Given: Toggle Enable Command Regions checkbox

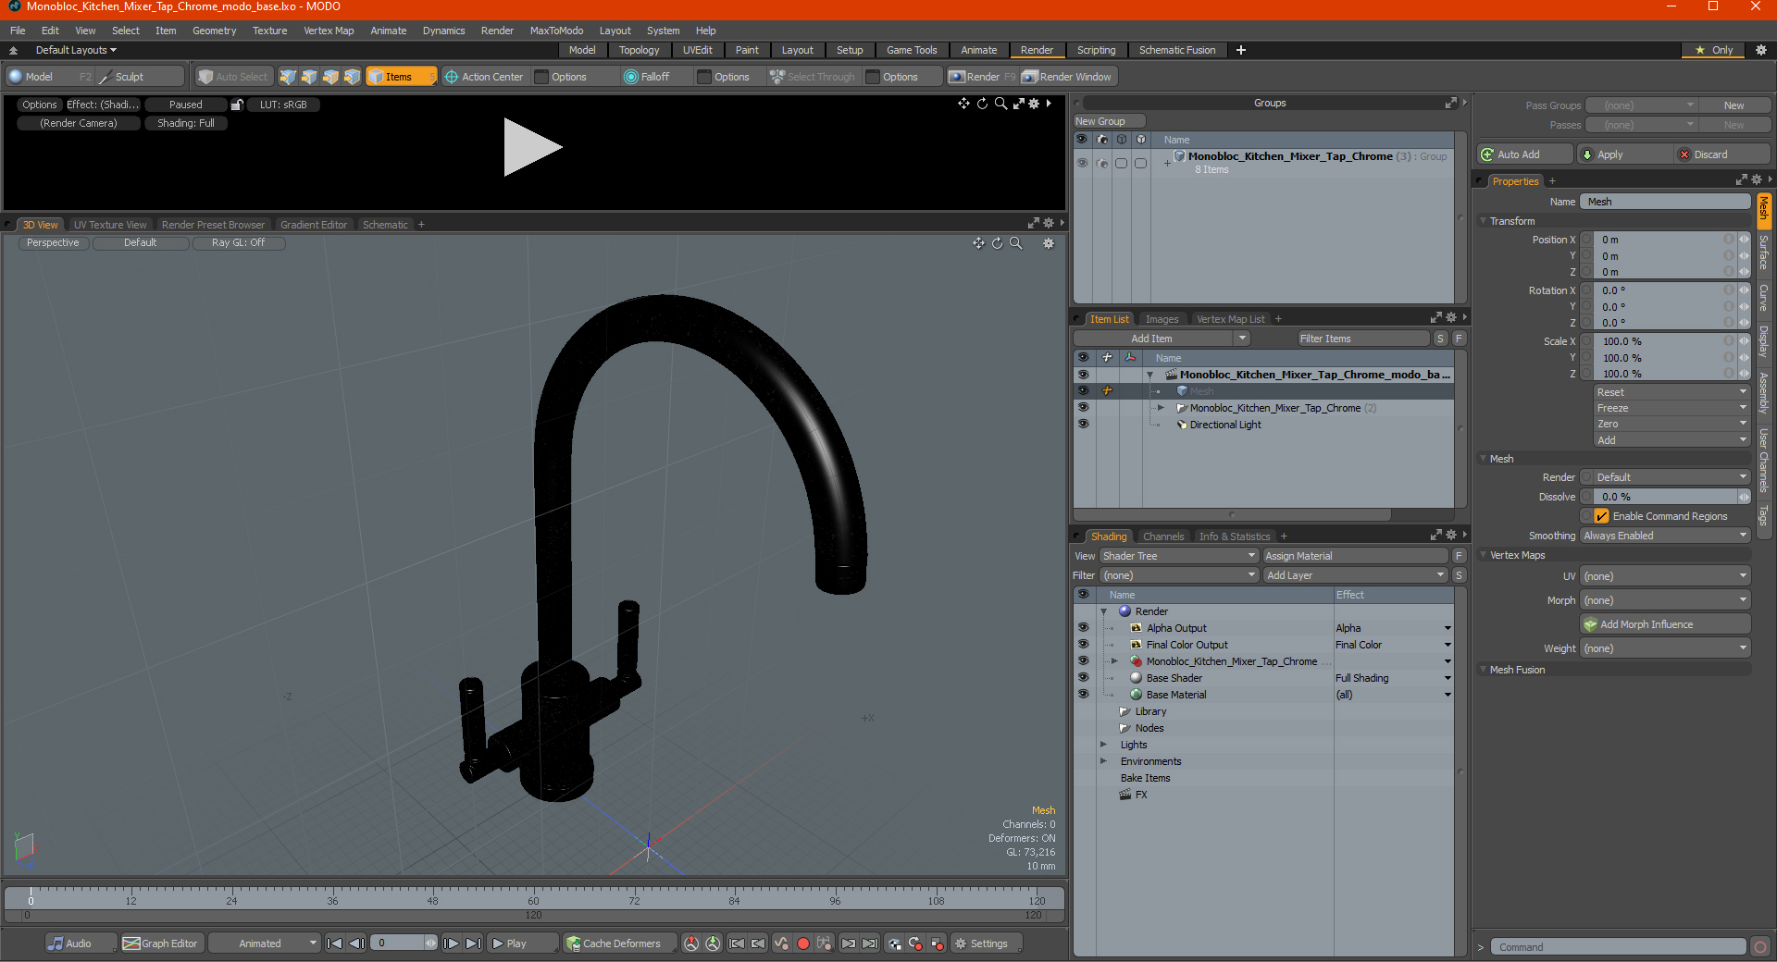Looking at the screenshot, I should [x=1601, y=516].
